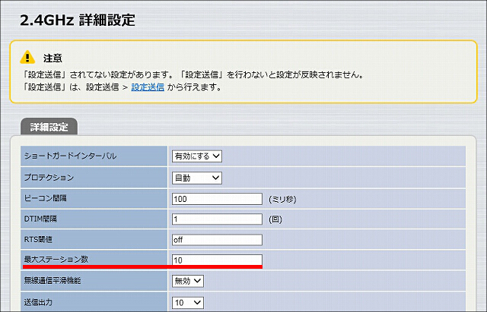This screenshot has height=312, width=487.
Task: Click the RTS閾値 row label
Action: tap(38, 239)
